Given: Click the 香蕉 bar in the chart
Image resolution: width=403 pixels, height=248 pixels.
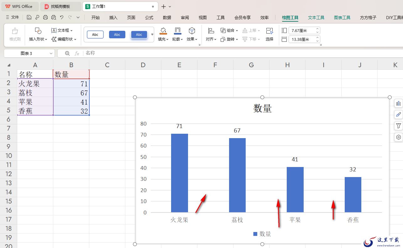Looking at the screenshot, I should [353, 195].
